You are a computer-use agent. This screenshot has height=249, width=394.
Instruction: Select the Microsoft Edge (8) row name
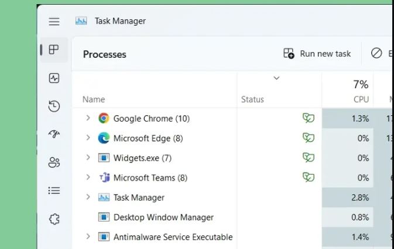[148, 138]
